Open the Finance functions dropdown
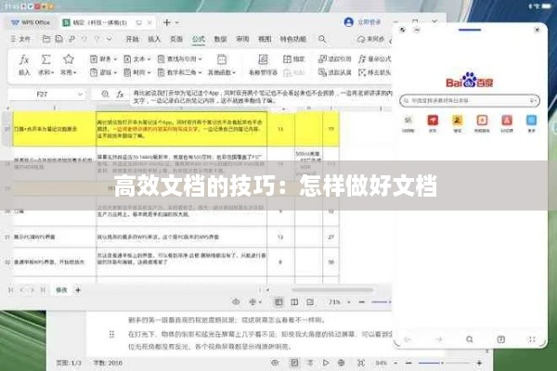The width and height of the screenshot is (557, 371). 103,59
